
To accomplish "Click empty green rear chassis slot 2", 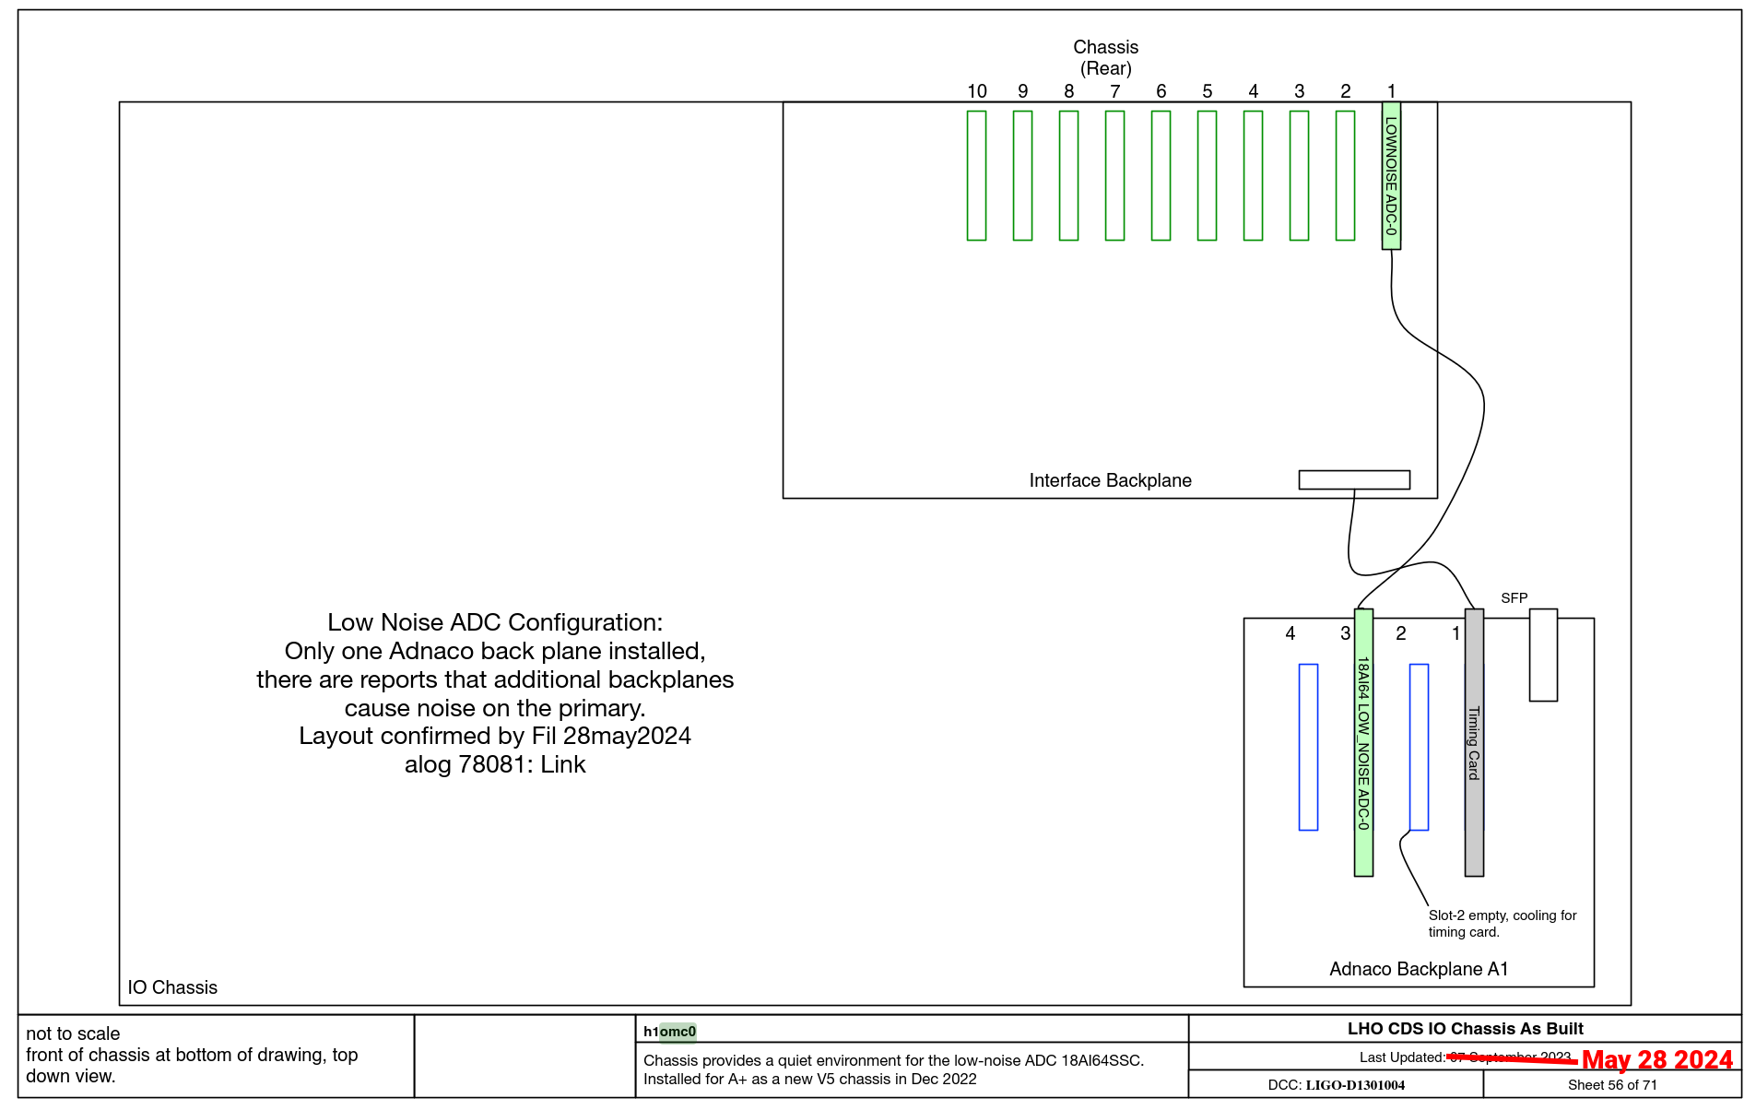I will click(1345, 175).
